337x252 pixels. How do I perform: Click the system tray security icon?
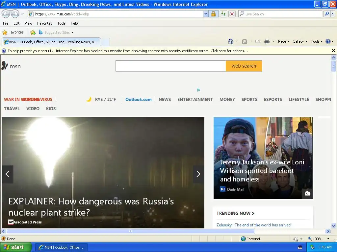(x=313, y=247)
